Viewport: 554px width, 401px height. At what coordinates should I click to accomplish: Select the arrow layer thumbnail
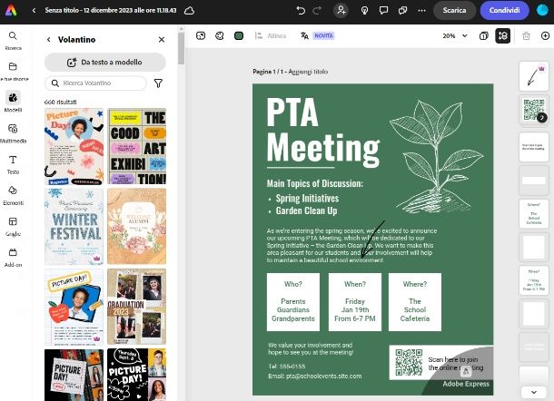(x=533, y=76)
